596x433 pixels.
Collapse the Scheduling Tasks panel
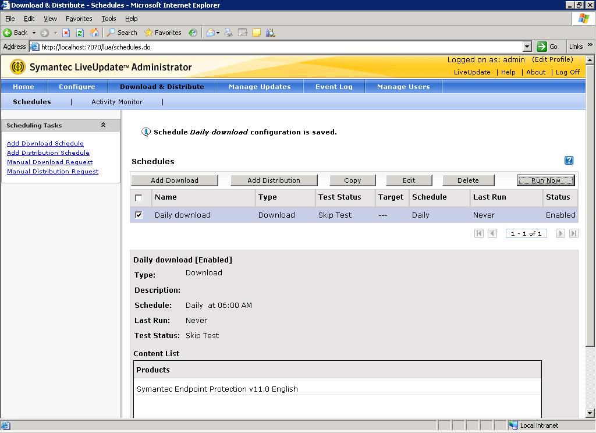[x=103, y=125]
